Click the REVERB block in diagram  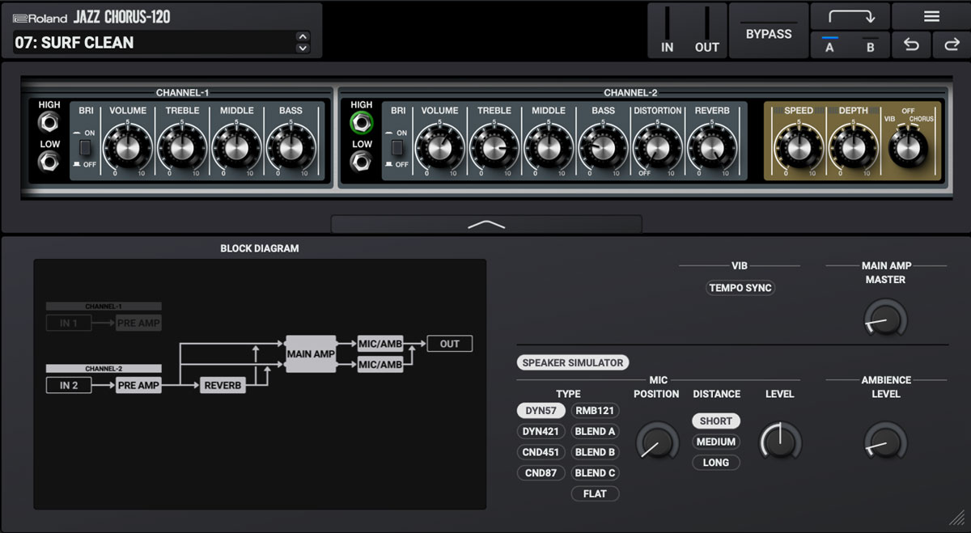click(x=223, y=386)
